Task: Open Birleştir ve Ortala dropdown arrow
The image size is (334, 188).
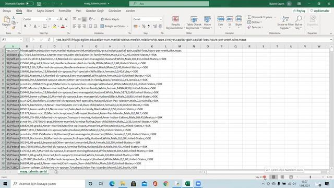Action: pyautogui.click(x=127, y=26)
